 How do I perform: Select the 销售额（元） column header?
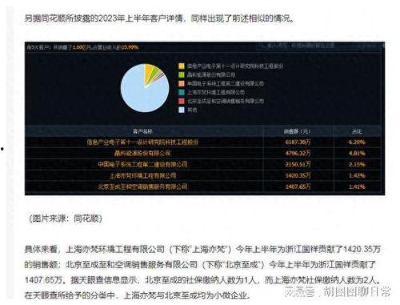(x=298, y=131)
